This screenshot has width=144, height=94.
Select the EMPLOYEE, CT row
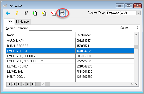click(x=70, y=51)
